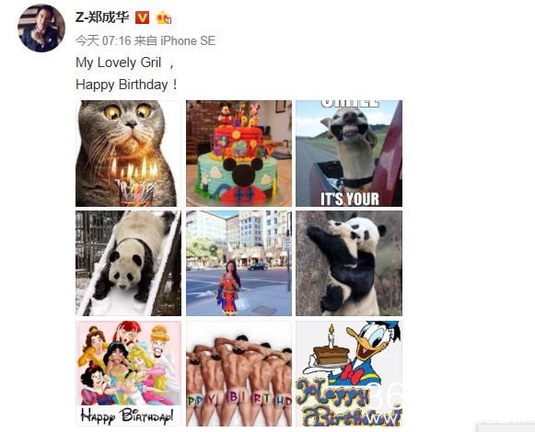Click the crown membership badge icon
This screenshot has height=432, width=535.
click(163, 17)
